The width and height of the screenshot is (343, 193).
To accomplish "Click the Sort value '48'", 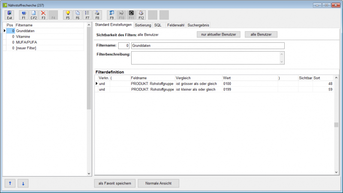I will [x=323, y=84].
